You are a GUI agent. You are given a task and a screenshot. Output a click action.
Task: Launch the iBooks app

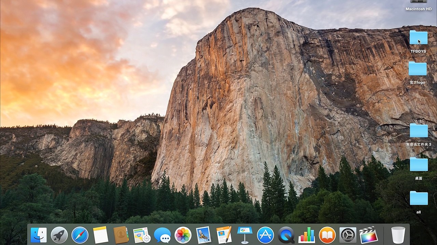pyautogui.click(x=327, y=235)
